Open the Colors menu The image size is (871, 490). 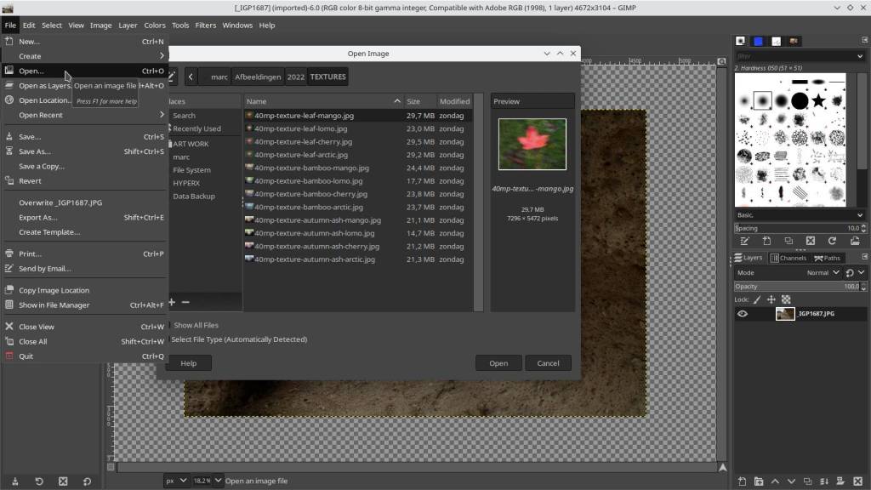pos(155,25)
